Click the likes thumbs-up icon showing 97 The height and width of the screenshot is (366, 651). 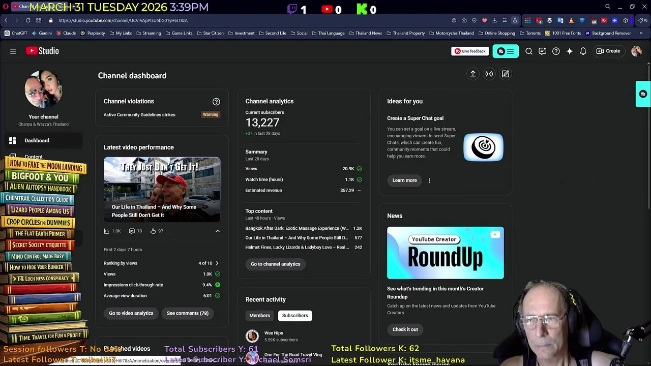pos(153,231)
